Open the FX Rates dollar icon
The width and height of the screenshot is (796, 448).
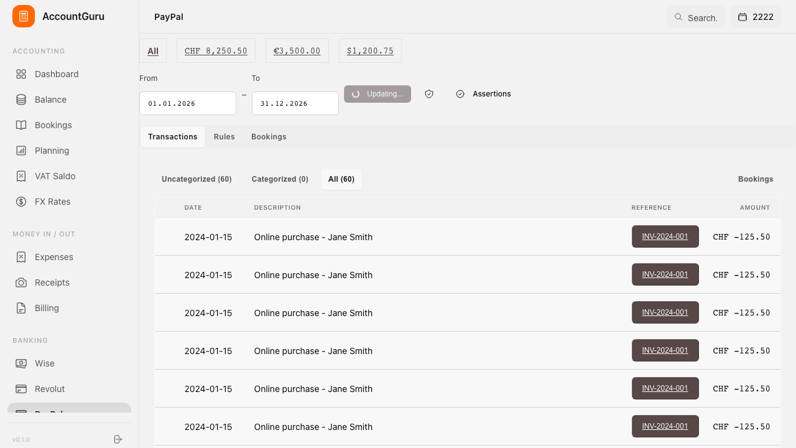[x=21, y=202]
